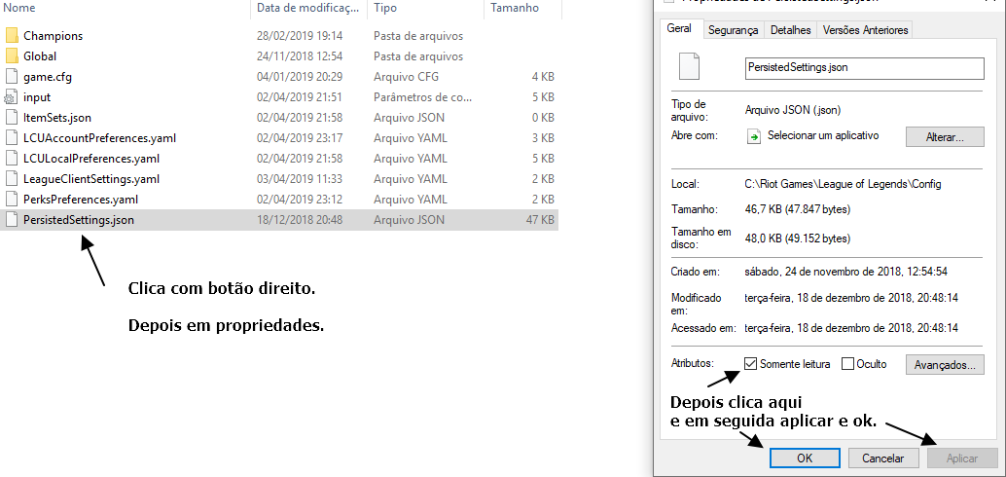Open the Detalhes tab
Screen dimensions: 1006x477
tap(790, 30)
